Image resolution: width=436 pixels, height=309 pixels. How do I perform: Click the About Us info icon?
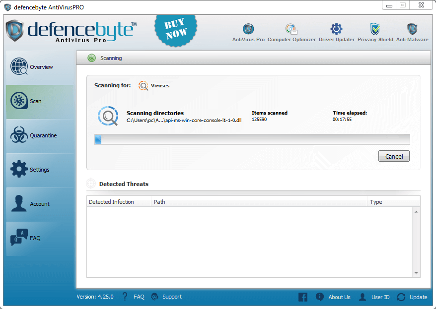[320, 297]
